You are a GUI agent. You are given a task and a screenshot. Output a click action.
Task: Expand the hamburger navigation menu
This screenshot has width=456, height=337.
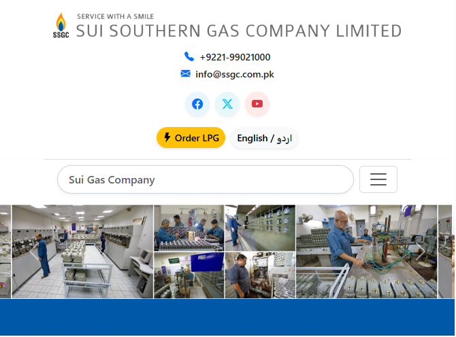(x=378, y=179)
